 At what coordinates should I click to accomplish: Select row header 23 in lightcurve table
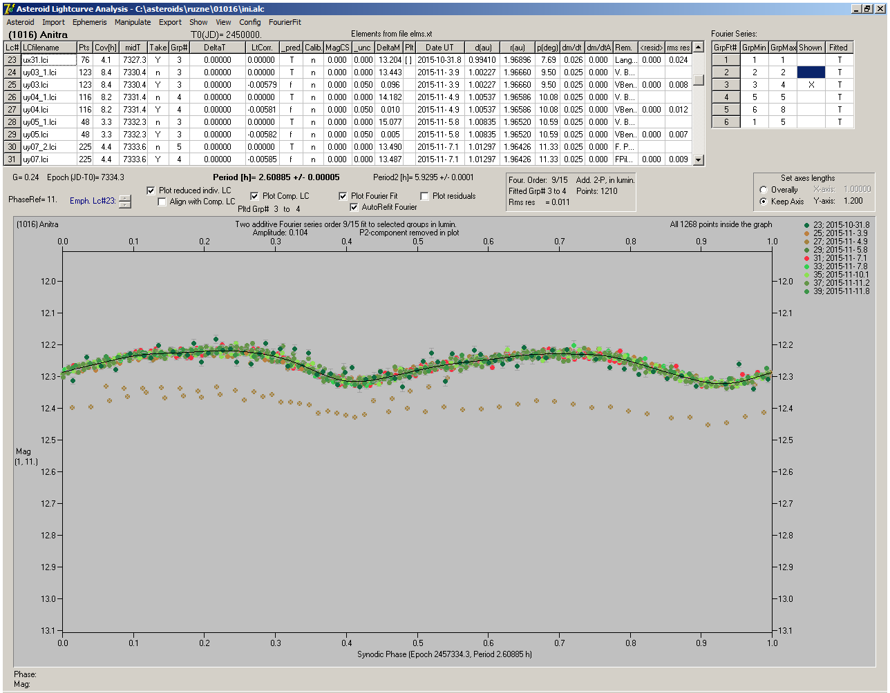point(12,60)
